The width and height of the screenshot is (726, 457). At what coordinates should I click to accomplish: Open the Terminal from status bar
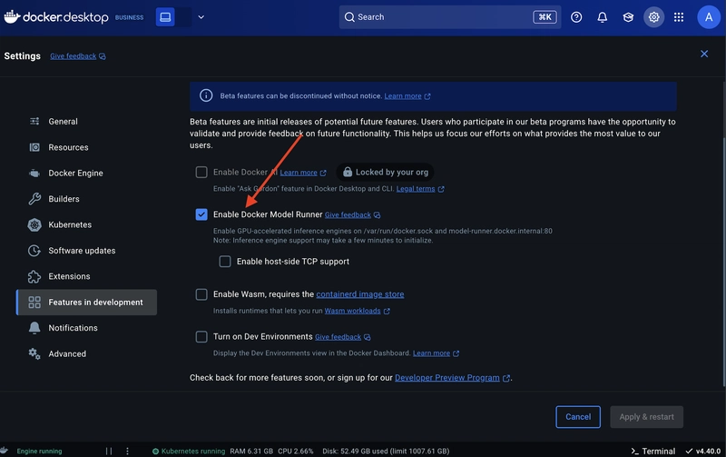652,451
